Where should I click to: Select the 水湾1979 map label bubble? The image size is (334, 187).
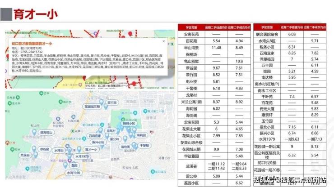[82, 156]
